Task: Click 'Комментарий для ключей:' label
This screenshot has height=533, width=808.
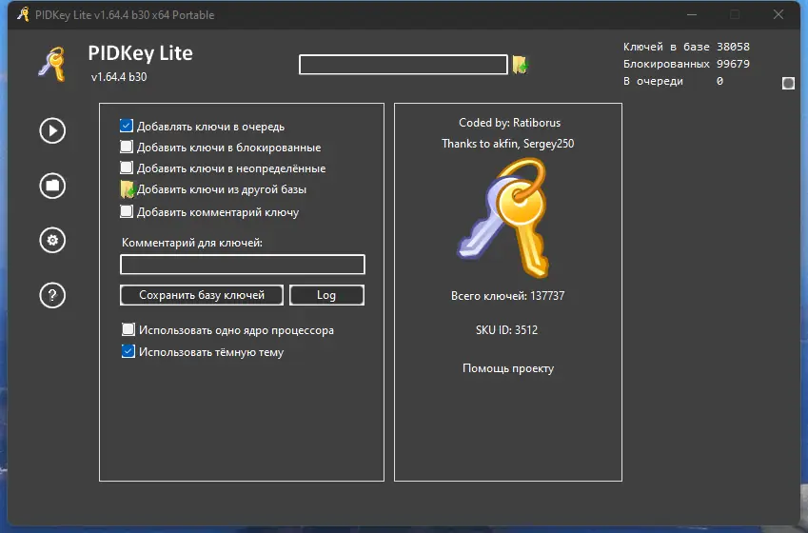Action: pos(192,243)
